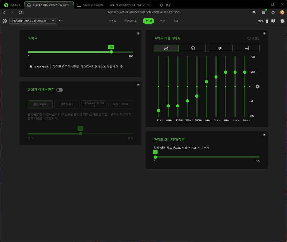
Task: Select the megaphone broadcast EQ preset icon
Action: (x=220, y=48)
